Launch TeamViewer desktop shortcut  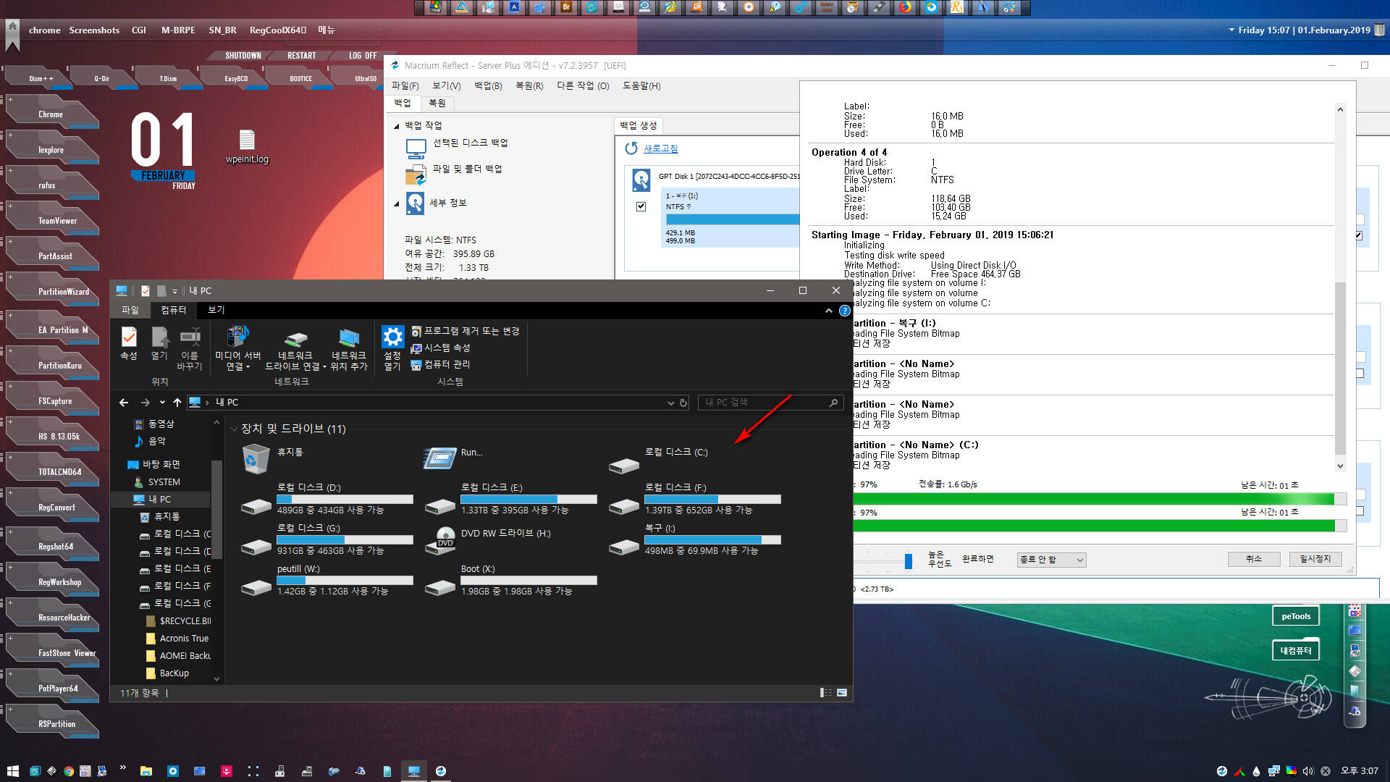point(52,217)
